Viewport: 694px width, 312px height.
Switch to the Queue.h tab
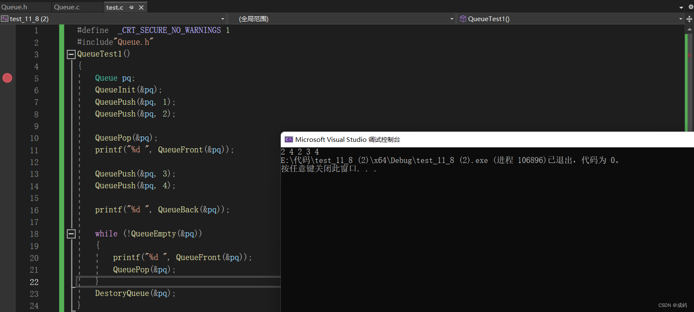[x=14, y=7]
